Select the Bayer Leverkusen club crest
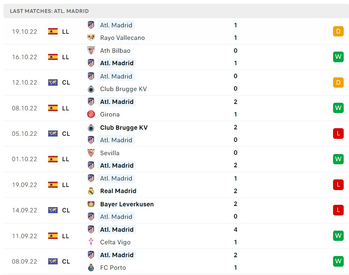The height and width of the screenshot is (275, 349). click(91, 204)
